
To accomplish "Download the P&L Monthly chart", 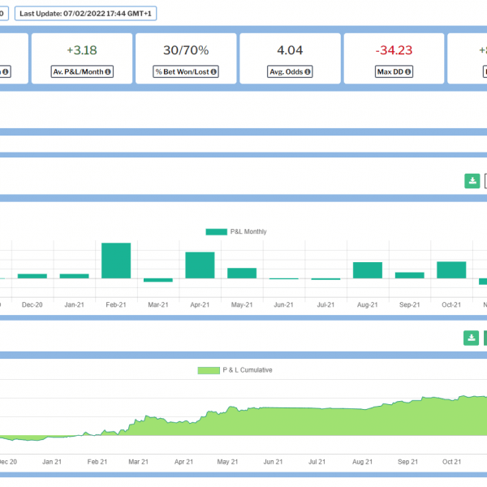I will 472,181.
